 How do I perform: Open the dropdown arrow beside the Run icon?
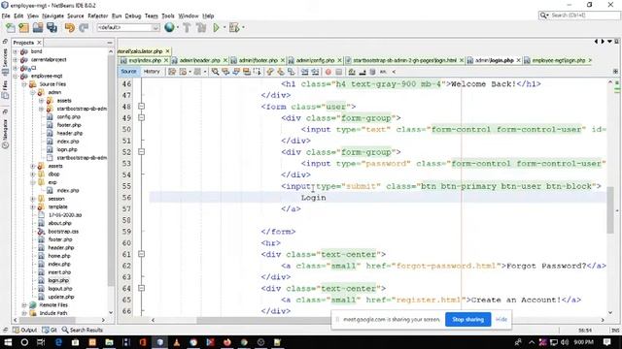coord(225,28)
